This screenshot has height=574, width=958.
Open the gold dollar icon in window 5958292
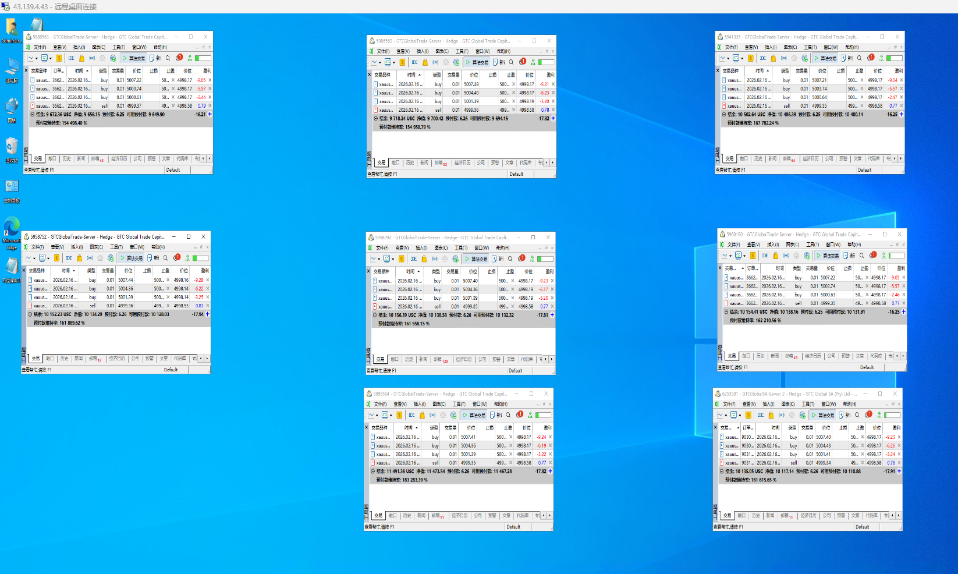pos(402,259)
